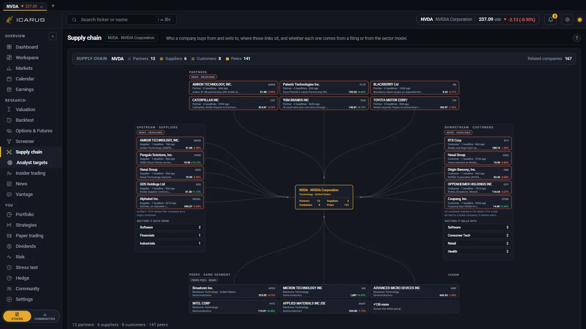
Task: Go to Stress test page
Action: point(31,268)
